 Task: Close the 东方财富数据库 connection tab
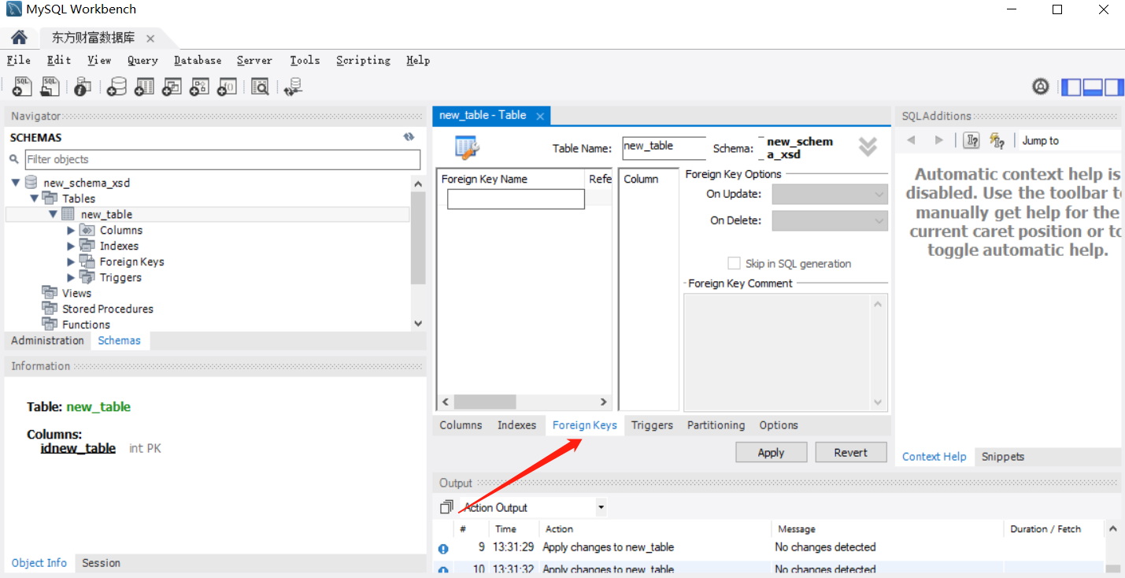(150, 38)
